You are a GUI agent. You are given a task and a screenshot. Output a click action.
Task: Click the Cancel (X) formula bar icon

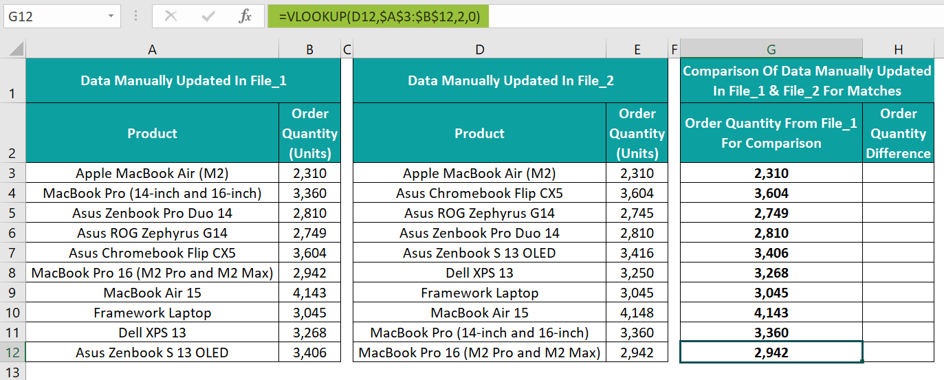[x=171, y=16]
